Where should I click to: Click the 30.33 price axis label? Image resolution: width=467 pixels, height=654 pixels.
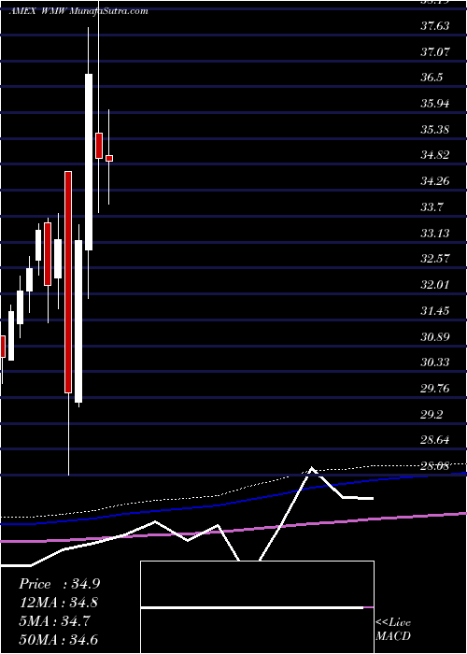[x=435, y=363]
